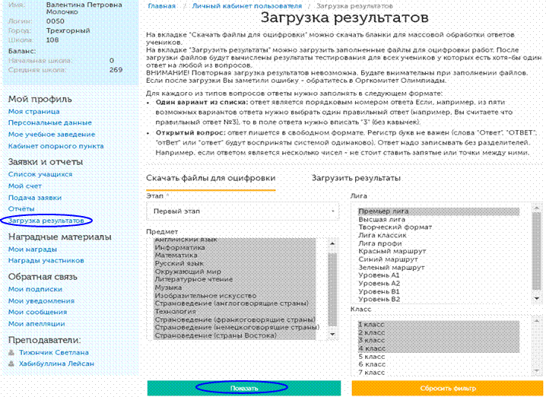
Task: Select Информатика in Предмет list
Action: click(235, 248)
